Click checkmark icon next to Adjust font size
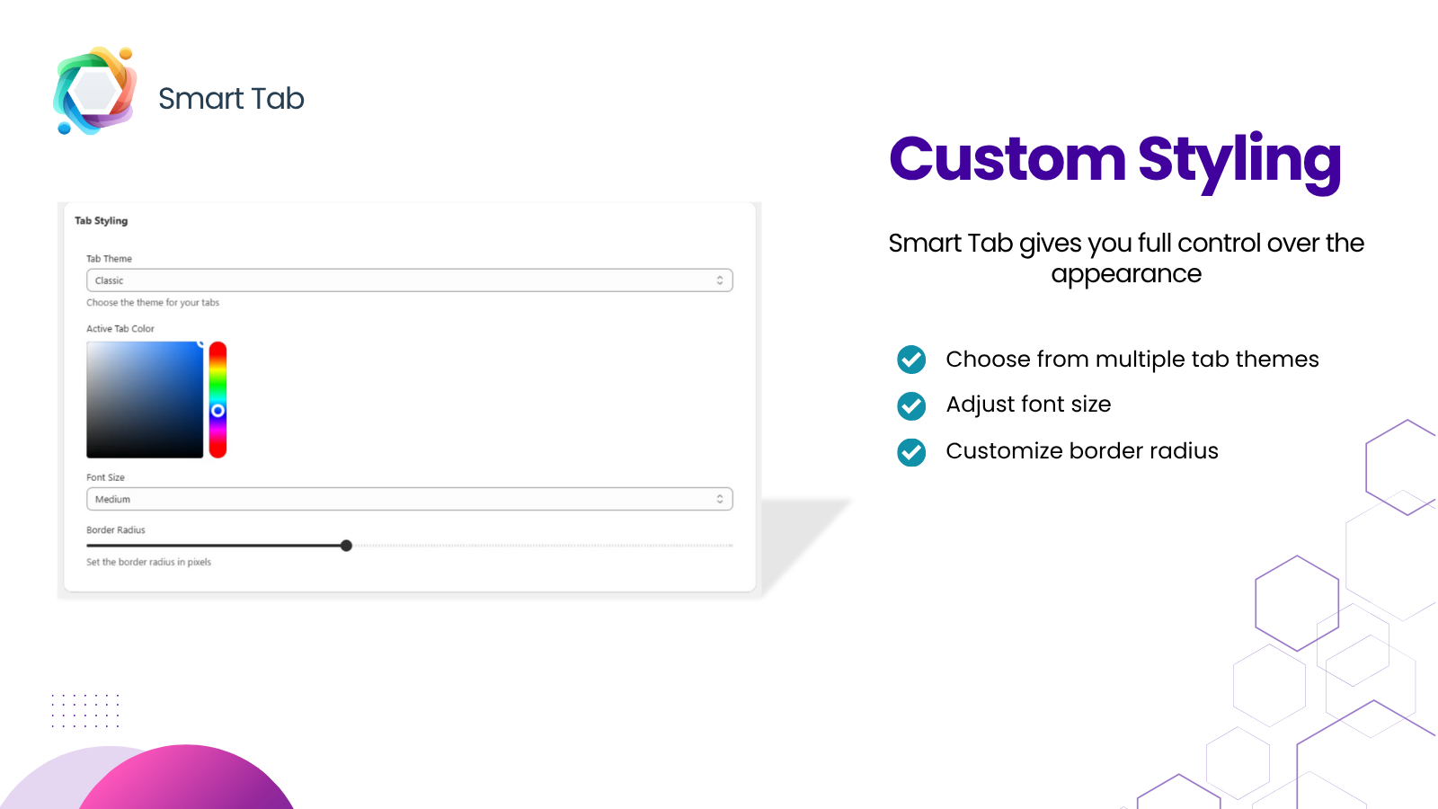Viewport: 1438px width, 809px height. click(x=911, y=405)
